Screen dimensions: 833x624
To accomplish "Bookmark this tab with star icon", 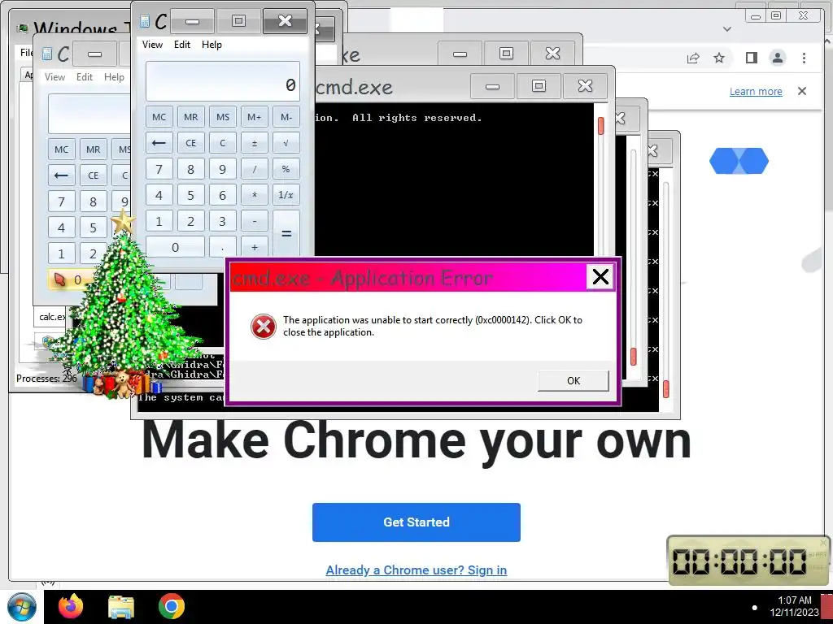I will tap(719, 58).
